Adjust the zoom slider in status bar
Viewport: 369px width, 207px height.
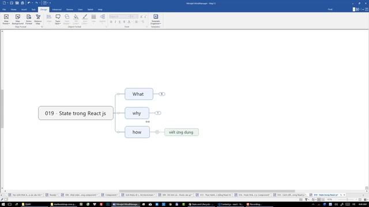coord(347,200)
